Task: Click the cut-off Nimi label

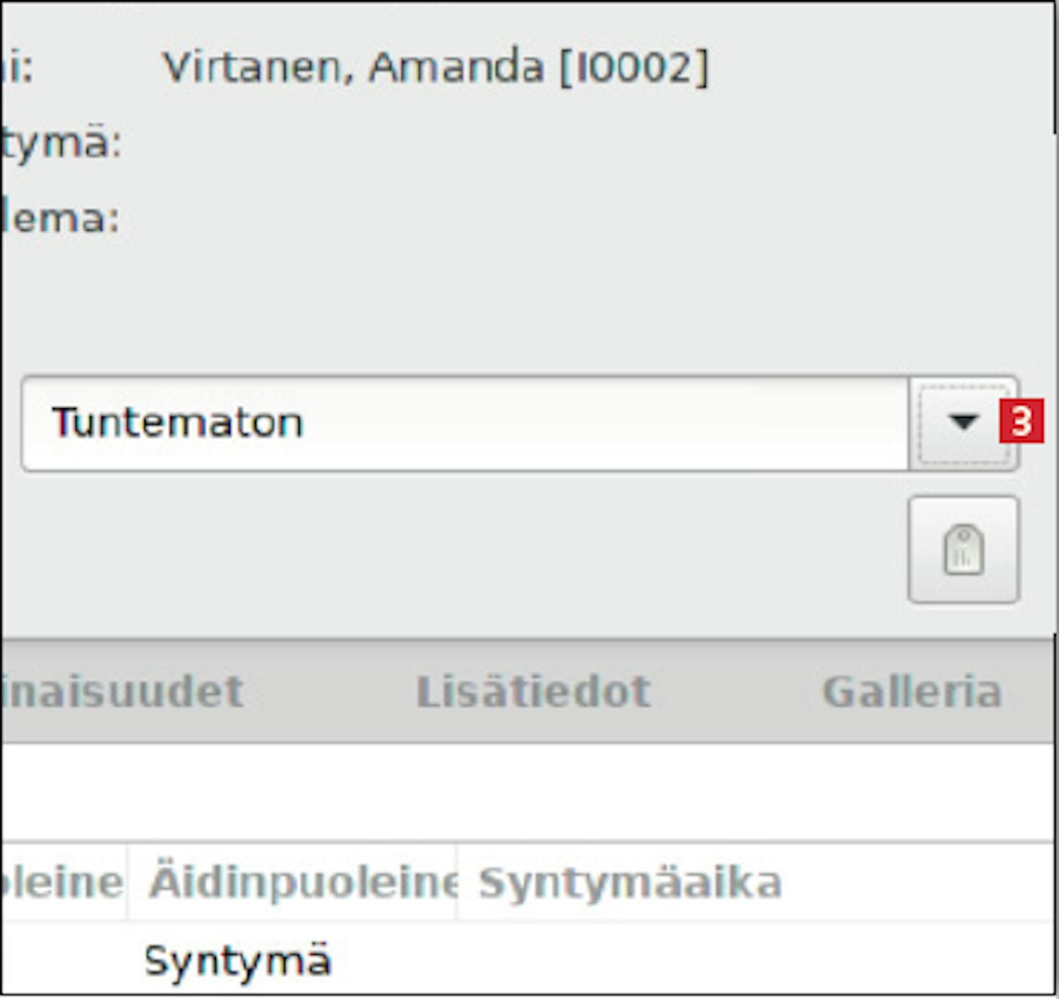Action: [17, 68]
